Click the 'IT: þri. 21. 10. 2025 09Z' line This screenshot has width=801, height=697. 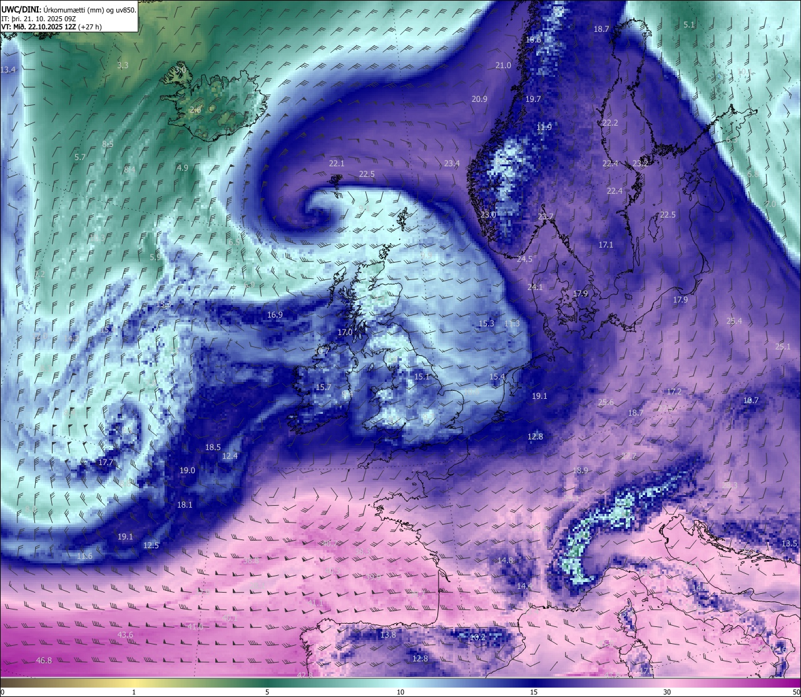tap(38, 18)
